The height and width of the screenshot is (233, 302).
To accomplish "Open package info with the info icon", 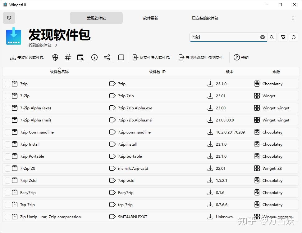I will point(94,57).
